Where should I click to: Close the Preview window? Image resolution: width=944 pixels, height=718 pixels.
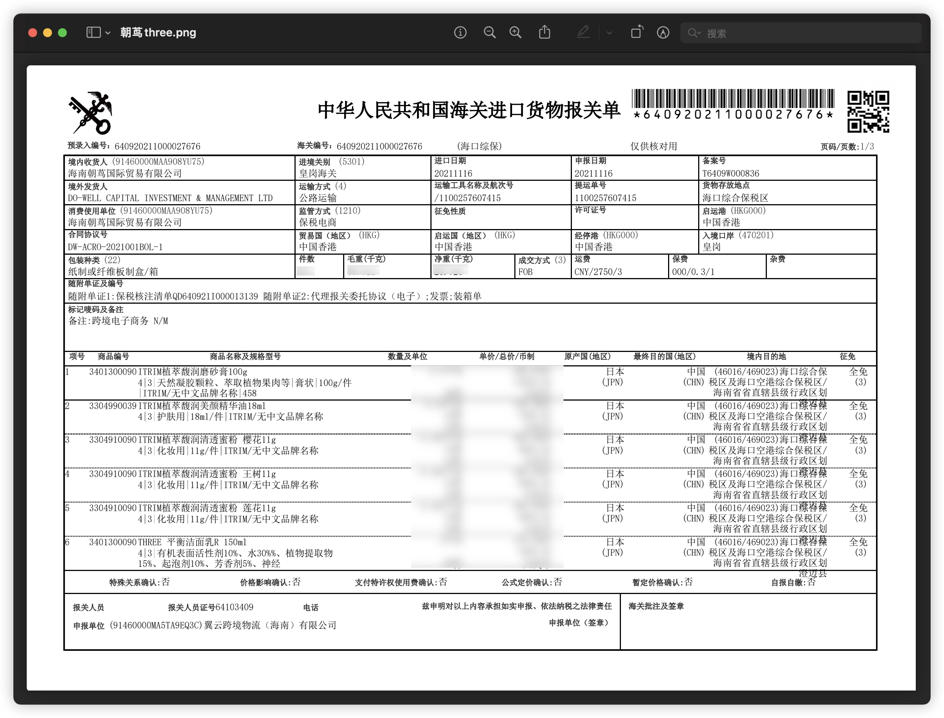point(32,33)
